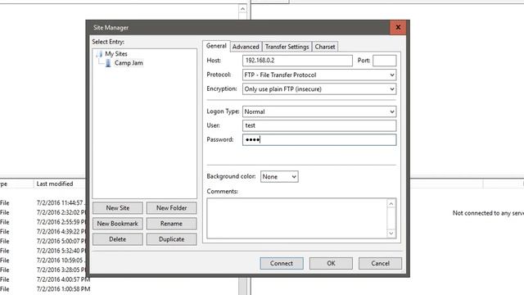Viewport: 524px width, 295px height.
Task: Open the Protocol dropdown
Action: [319, 75]
